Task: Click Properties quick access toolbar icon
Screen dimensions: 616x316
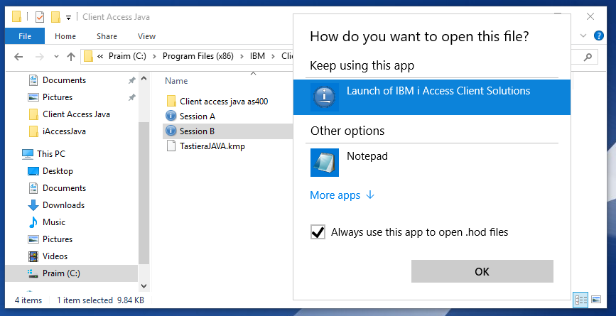Action: [40, 17]
